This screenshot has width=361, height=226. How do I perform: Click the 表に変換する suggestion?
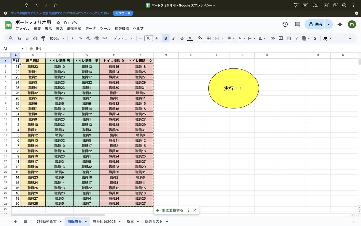[x=170, y=210]
